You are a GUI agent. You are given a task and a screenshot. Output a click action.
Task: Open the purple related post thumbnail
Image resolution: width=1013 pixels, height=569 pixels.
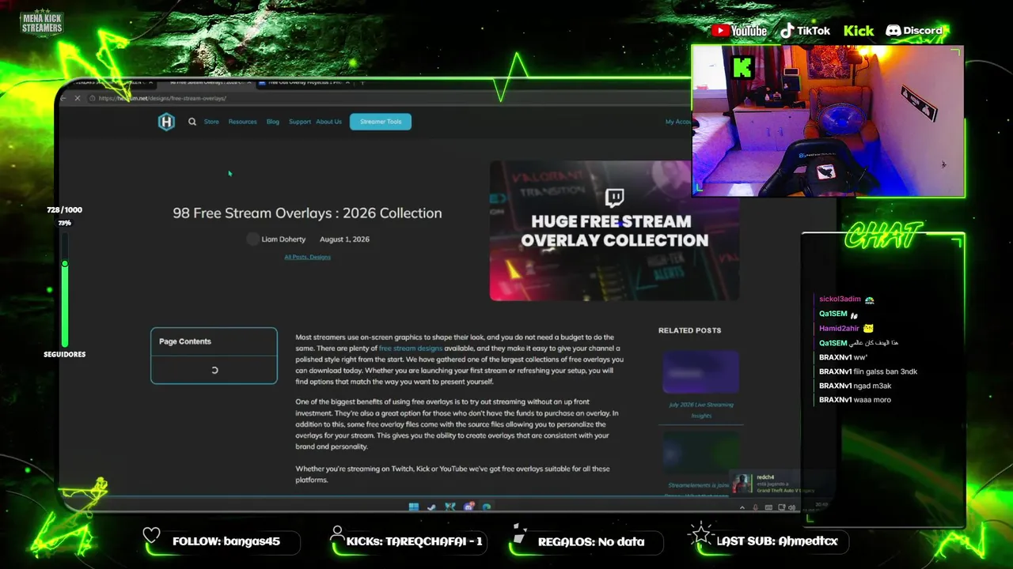(701, 372)
